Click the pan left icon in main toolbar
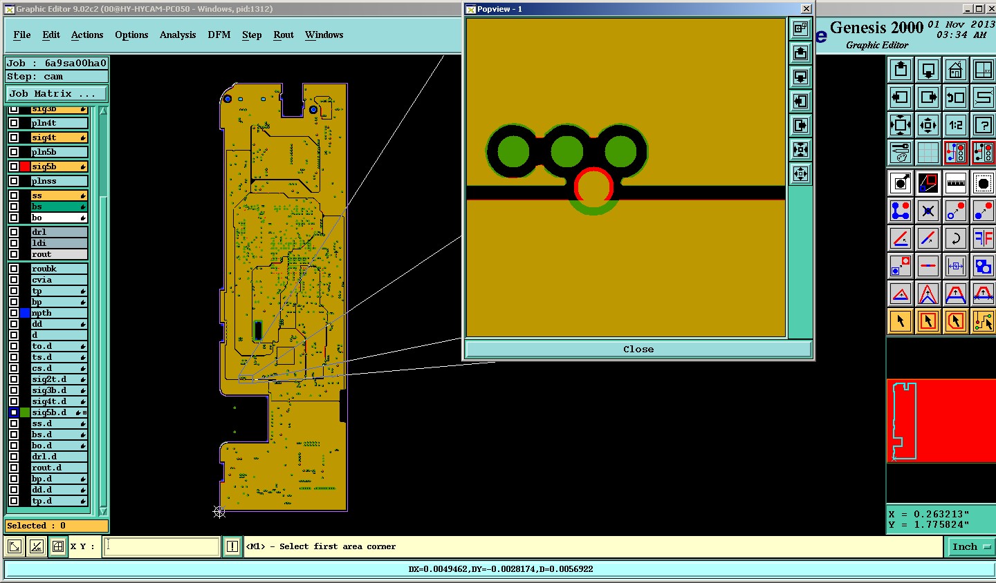The width and height of the screenshot is (996, 583). (901, 97)
